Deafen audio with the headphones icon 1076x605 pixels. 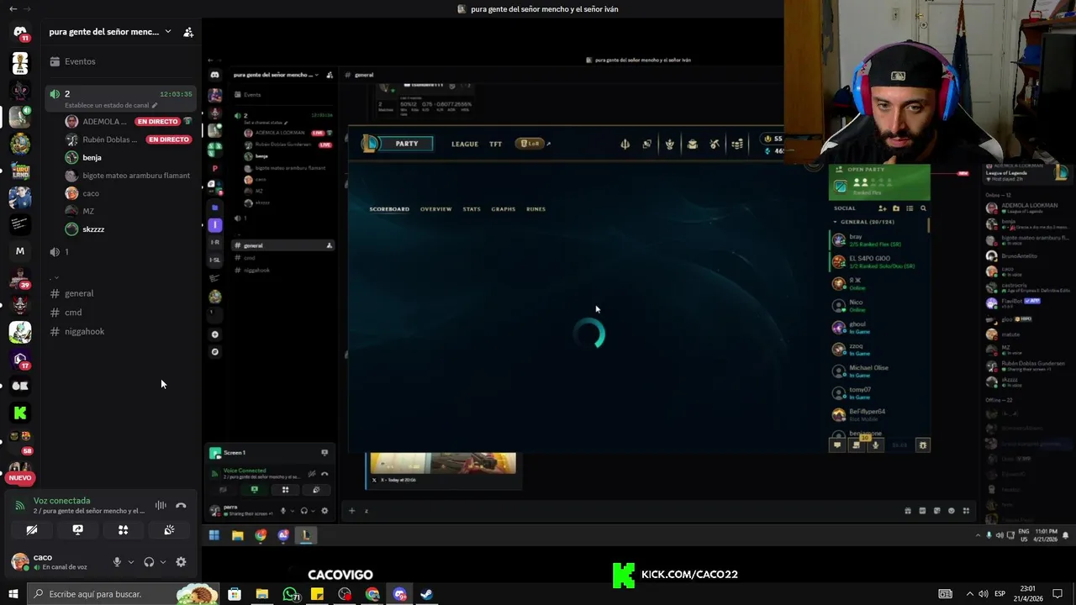[x=149, y=562]
